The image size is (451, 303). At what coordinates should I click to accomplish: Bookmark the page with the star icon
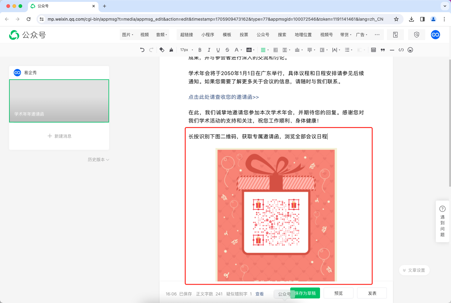396,19
